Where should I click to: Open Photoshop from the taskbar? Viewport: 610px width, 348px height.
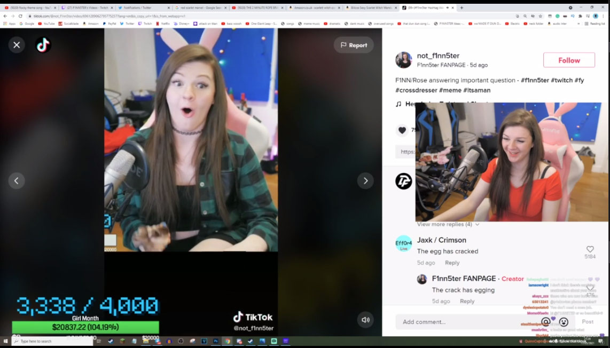pos(215,342)
